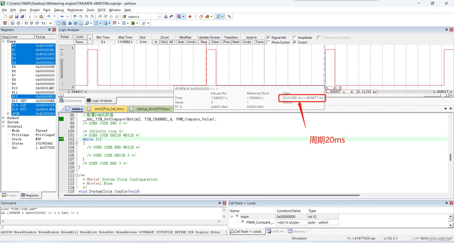Zoom In on the Logic Analyzer
The width and height of the screenshot is (454, 243).
tap(156, 42)
